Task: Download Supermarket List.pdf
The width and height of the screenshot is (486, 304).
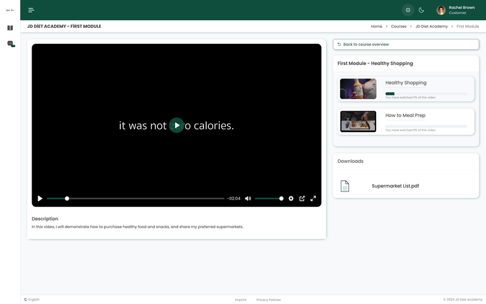Action: 395,186
